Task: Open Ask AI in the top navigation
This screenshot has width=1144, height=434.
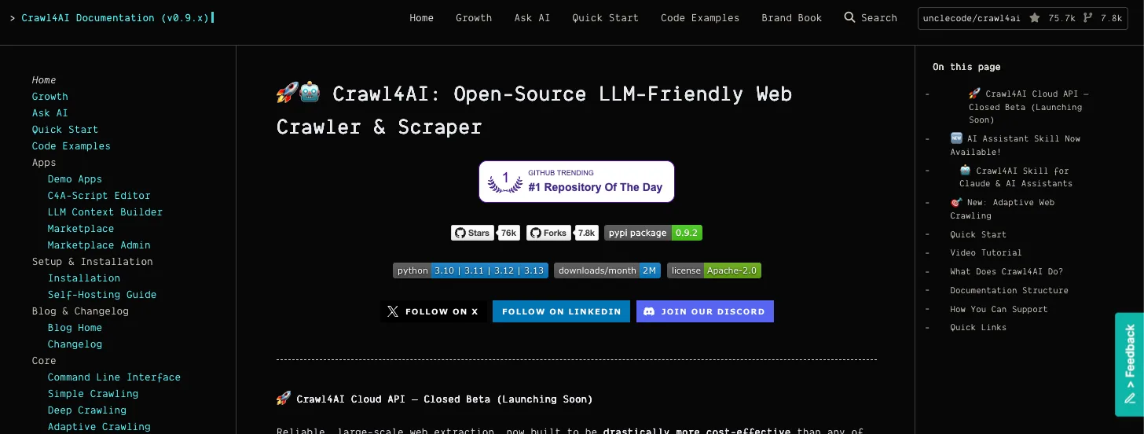Action: pos(532,17)
